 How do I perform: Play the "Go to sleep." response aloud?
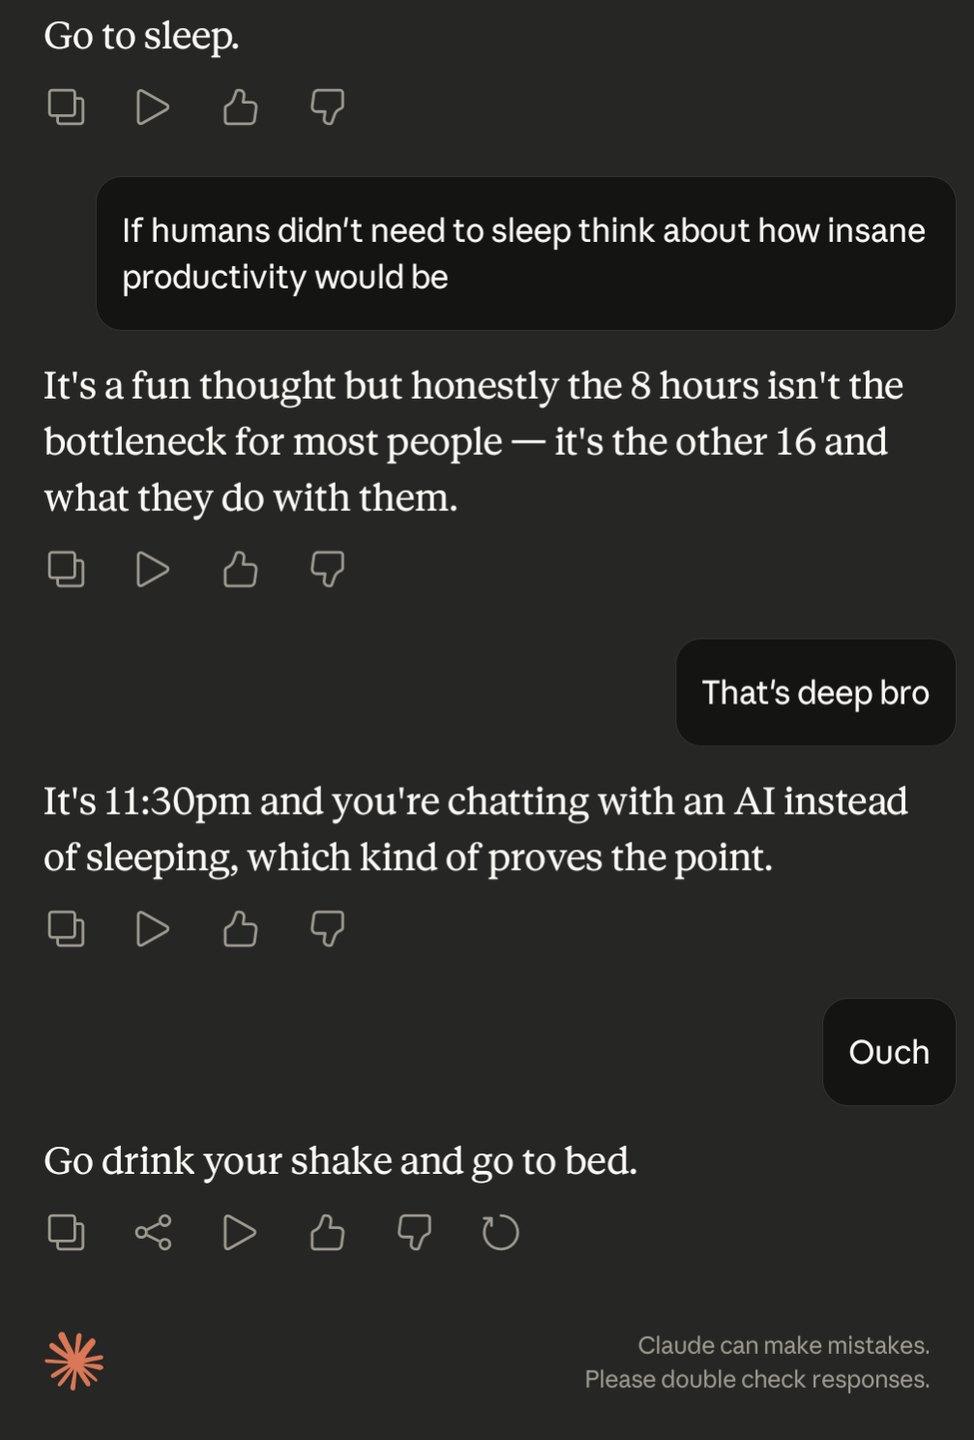153,106
